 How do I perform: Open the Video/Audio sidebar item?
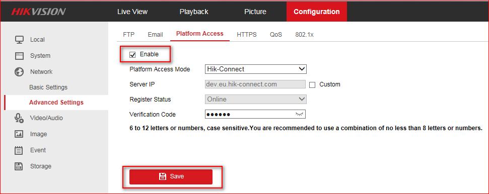pos(46,118)
